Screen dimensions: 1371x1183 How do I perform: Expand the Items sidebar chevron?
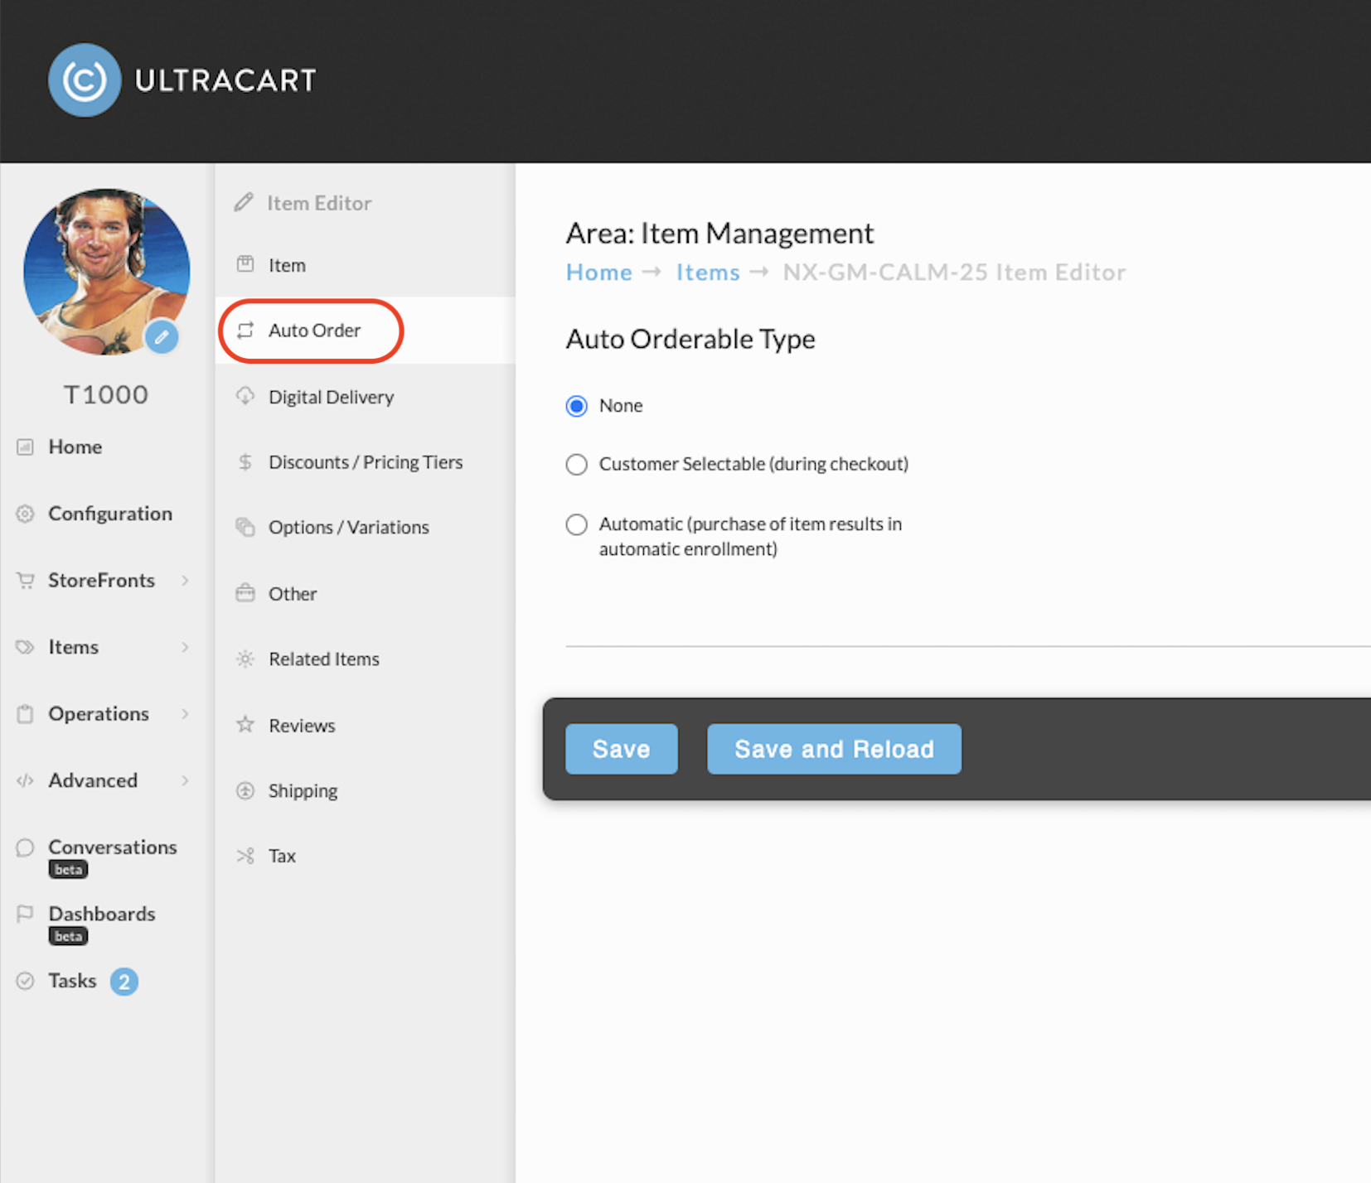pyautogui.click(x=185, y=647)
